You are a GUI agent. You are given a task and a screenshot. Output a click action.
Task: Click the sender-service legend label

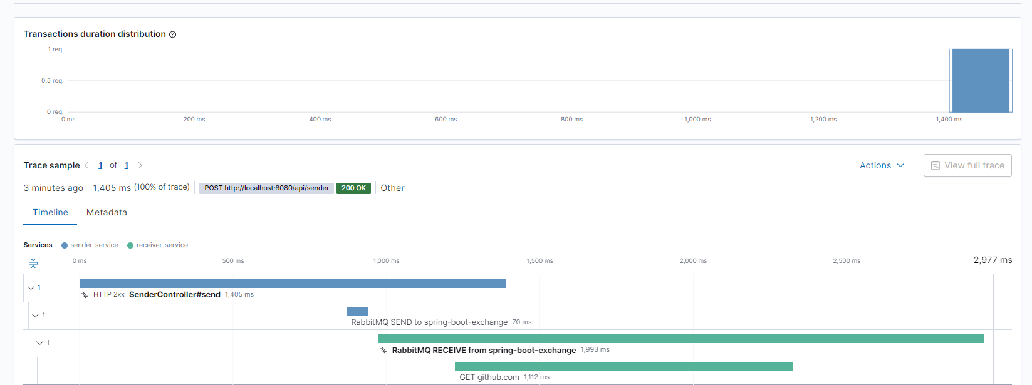point(94,245)
